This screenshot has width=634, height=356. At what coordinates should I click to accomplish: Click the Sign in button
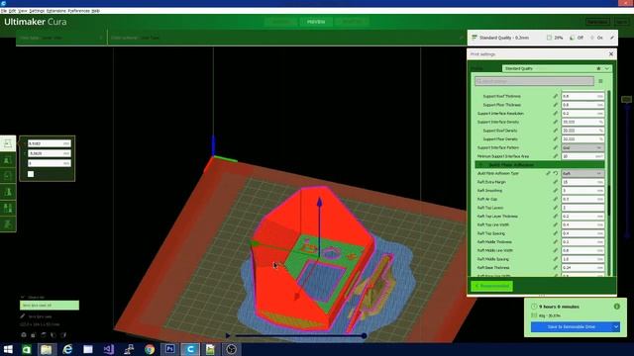[x=621, y=22]
